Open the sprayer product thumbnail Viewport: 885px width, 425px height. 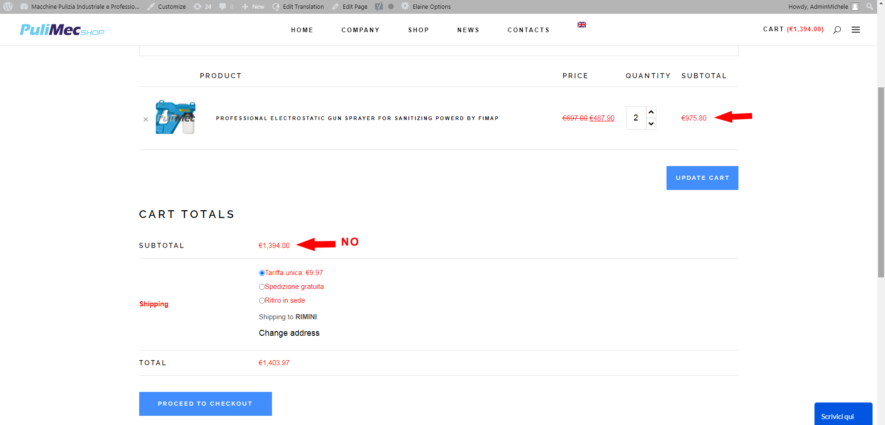pyautogui.click(x=176, y=117)
